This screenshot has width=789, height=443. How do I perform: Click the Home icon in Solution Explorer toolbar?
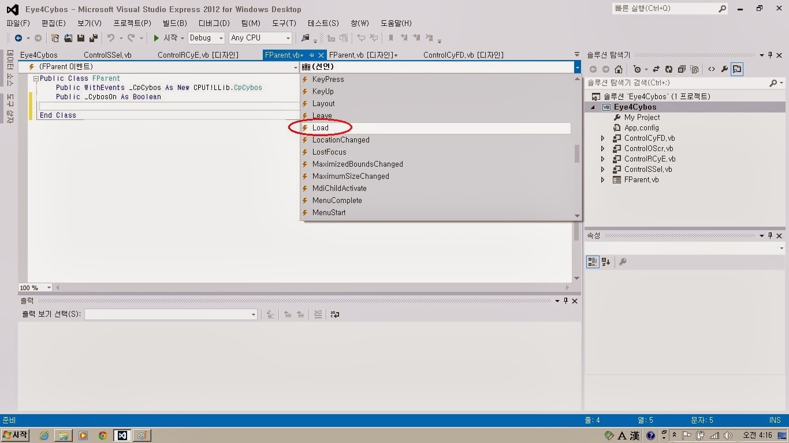coord(619,69)
